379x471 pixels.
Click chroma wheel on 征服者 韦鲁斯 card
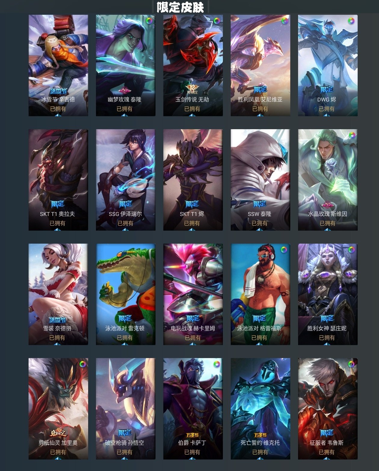(x=351, y=364)
